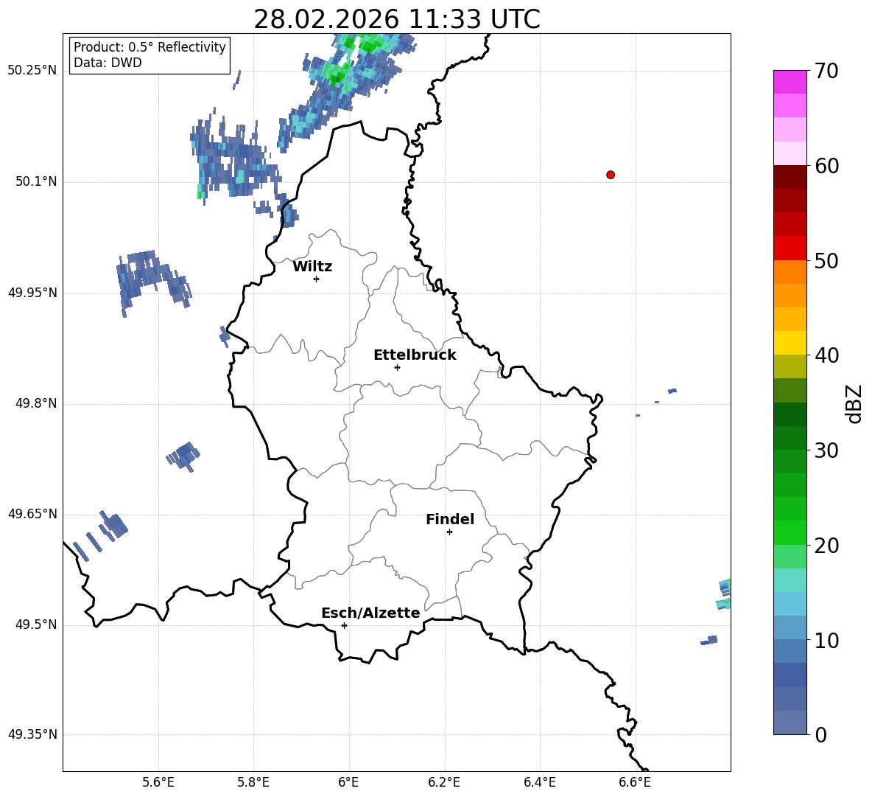
Task: Click the olive colorbar swatch below 40
Action: (790, 366)
